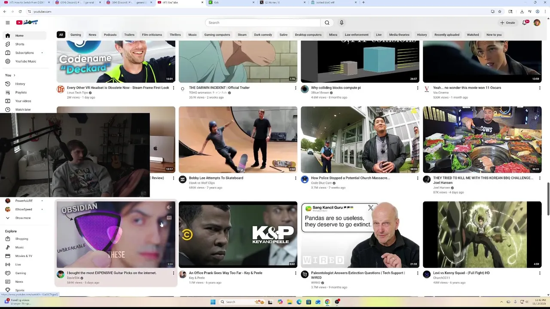Image resolution: width=550 pixels, height=309 pixels.
Task: Open the Windows Start menu
Action: [213, 302]
